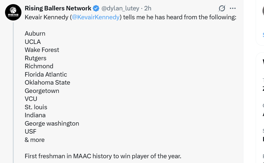Viewport: 264px width, 163px height.
Task: Click the Georgetown line in the post
Action: 42,91
